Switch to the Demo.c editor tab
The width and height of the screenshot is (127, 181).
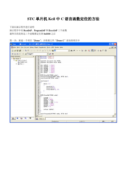[x=40, y=119]
